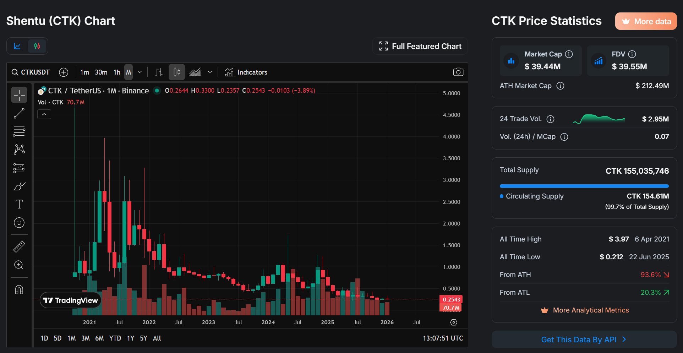Click the All Time High date 6 Apr 2021
Screen dimensions: 683x353
coord(652,239)
